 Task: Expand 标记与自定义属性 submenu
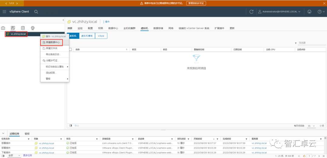coord(54,67)
